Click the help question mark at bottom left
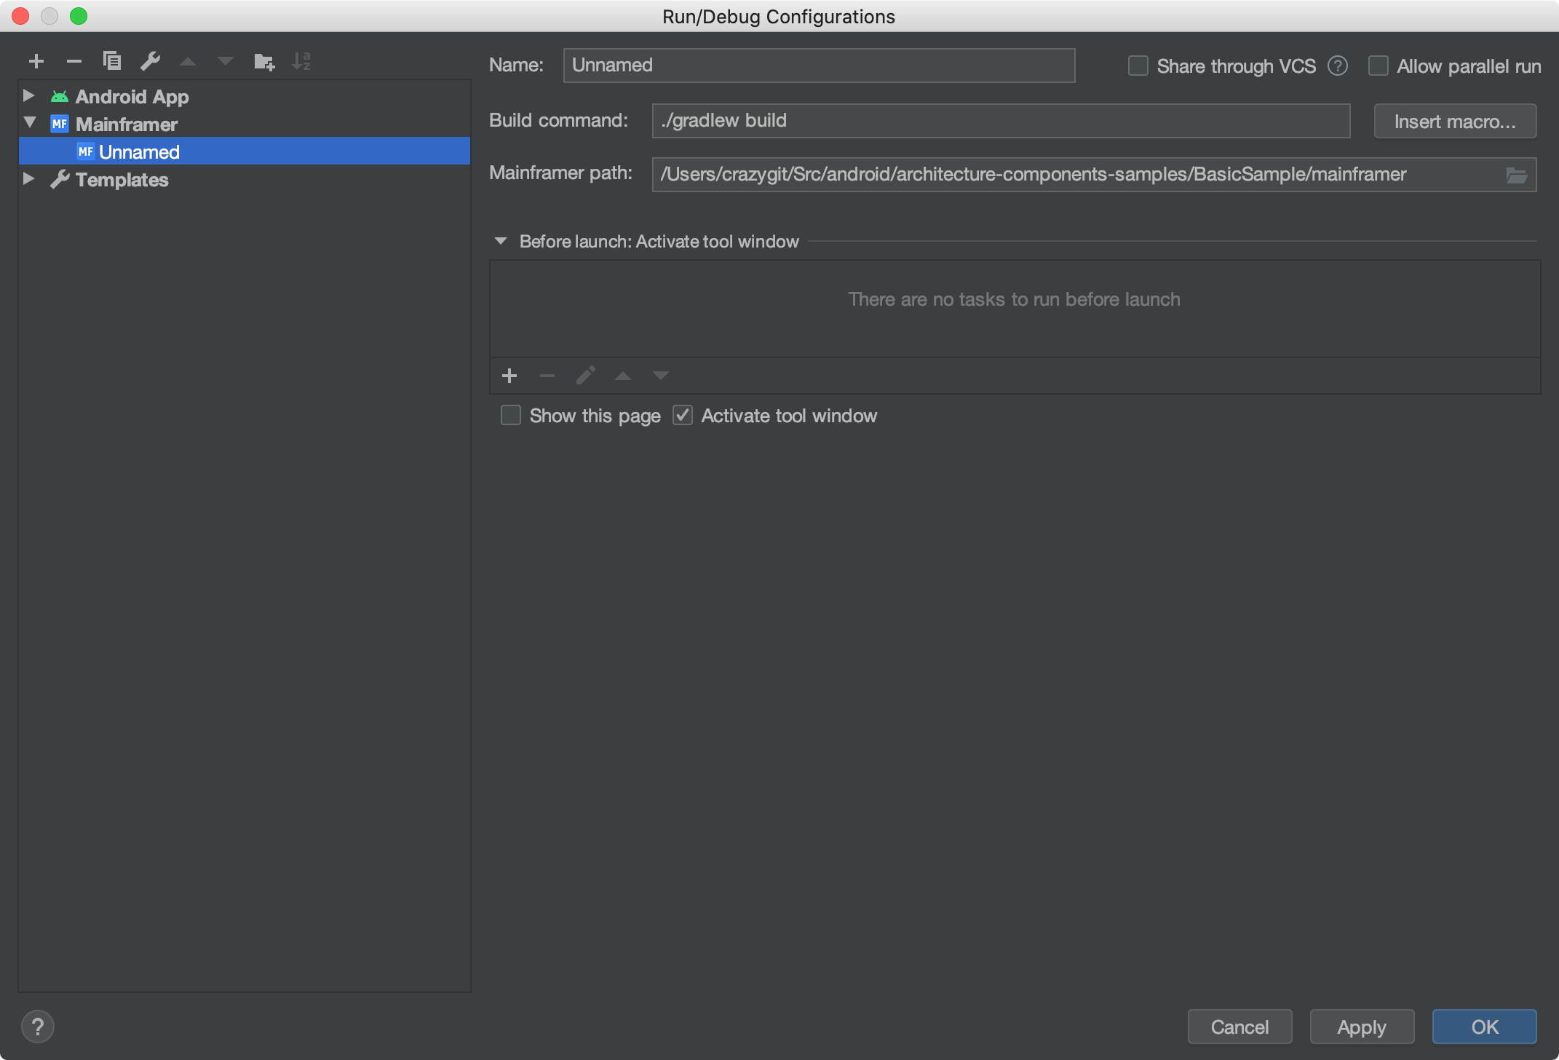 pyautogui.click(x=38, y=1027)
